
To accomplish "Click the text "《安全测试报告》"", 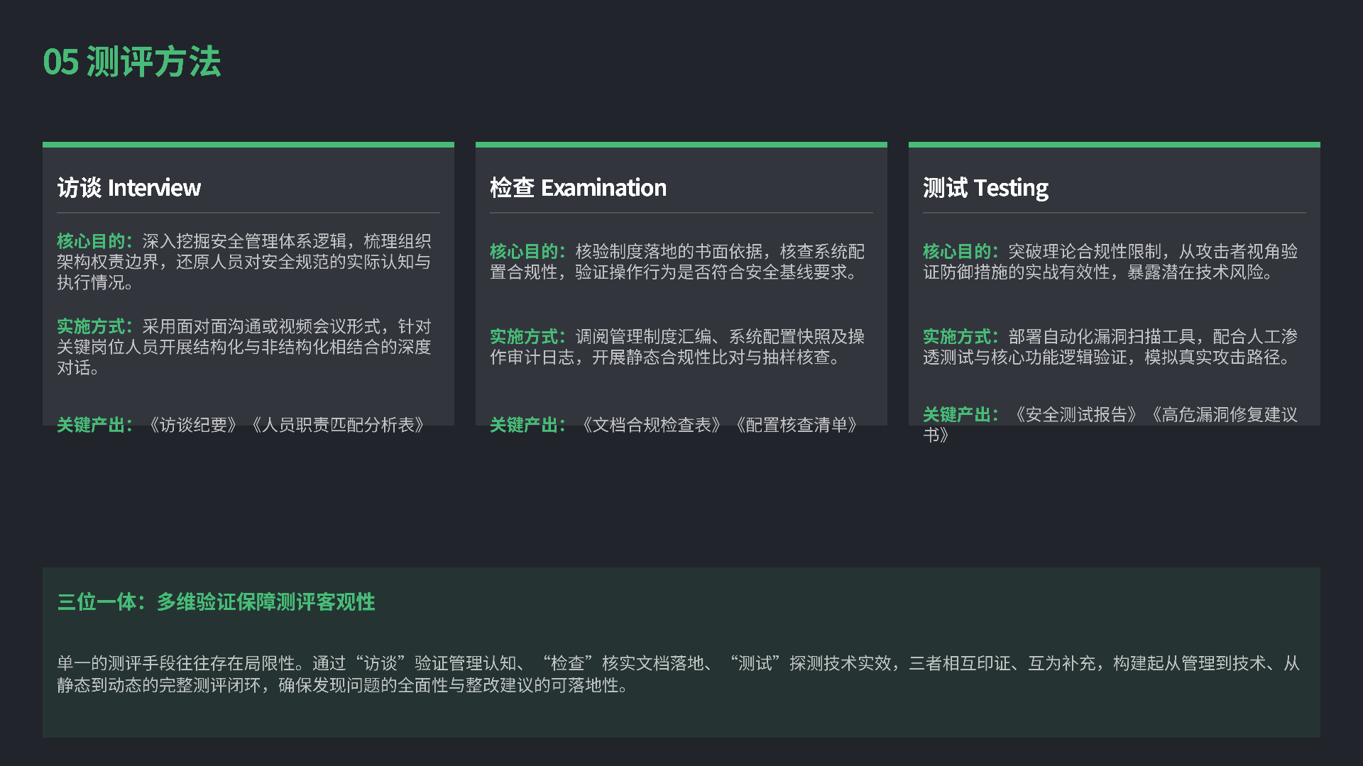I will pos(1077,415).
